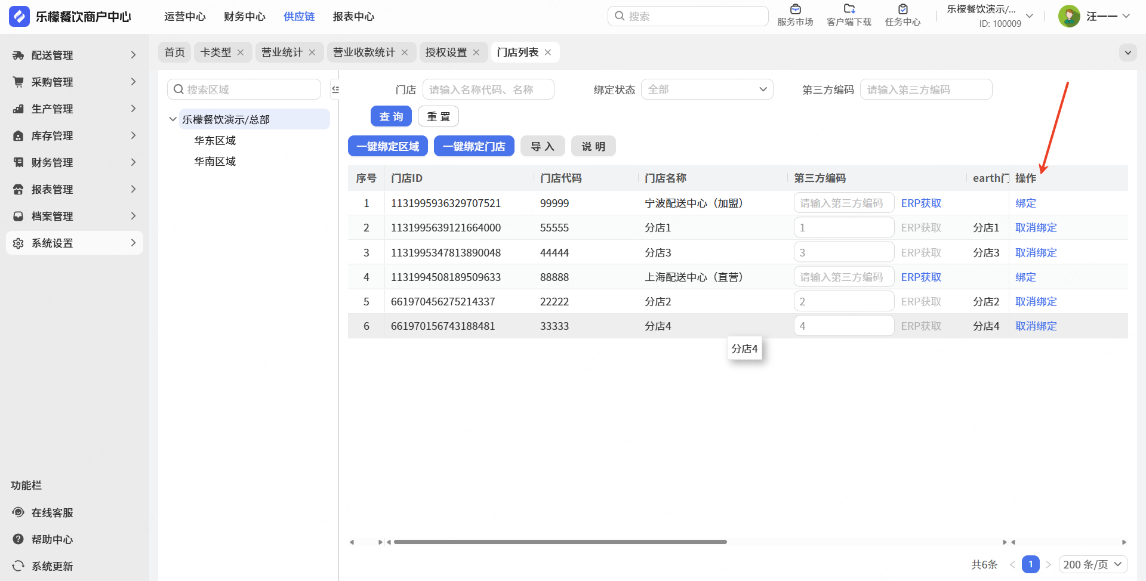Click the 报表管理 icon
The image size is (1146, 581).
pyautogui.click(x=19, y=189)
